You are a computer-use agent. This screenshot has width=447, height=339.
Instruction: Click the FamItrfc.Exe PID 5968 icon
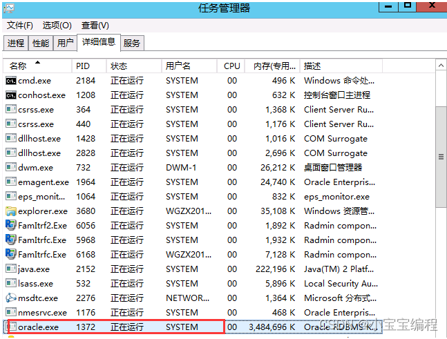(x=11, y=240)
